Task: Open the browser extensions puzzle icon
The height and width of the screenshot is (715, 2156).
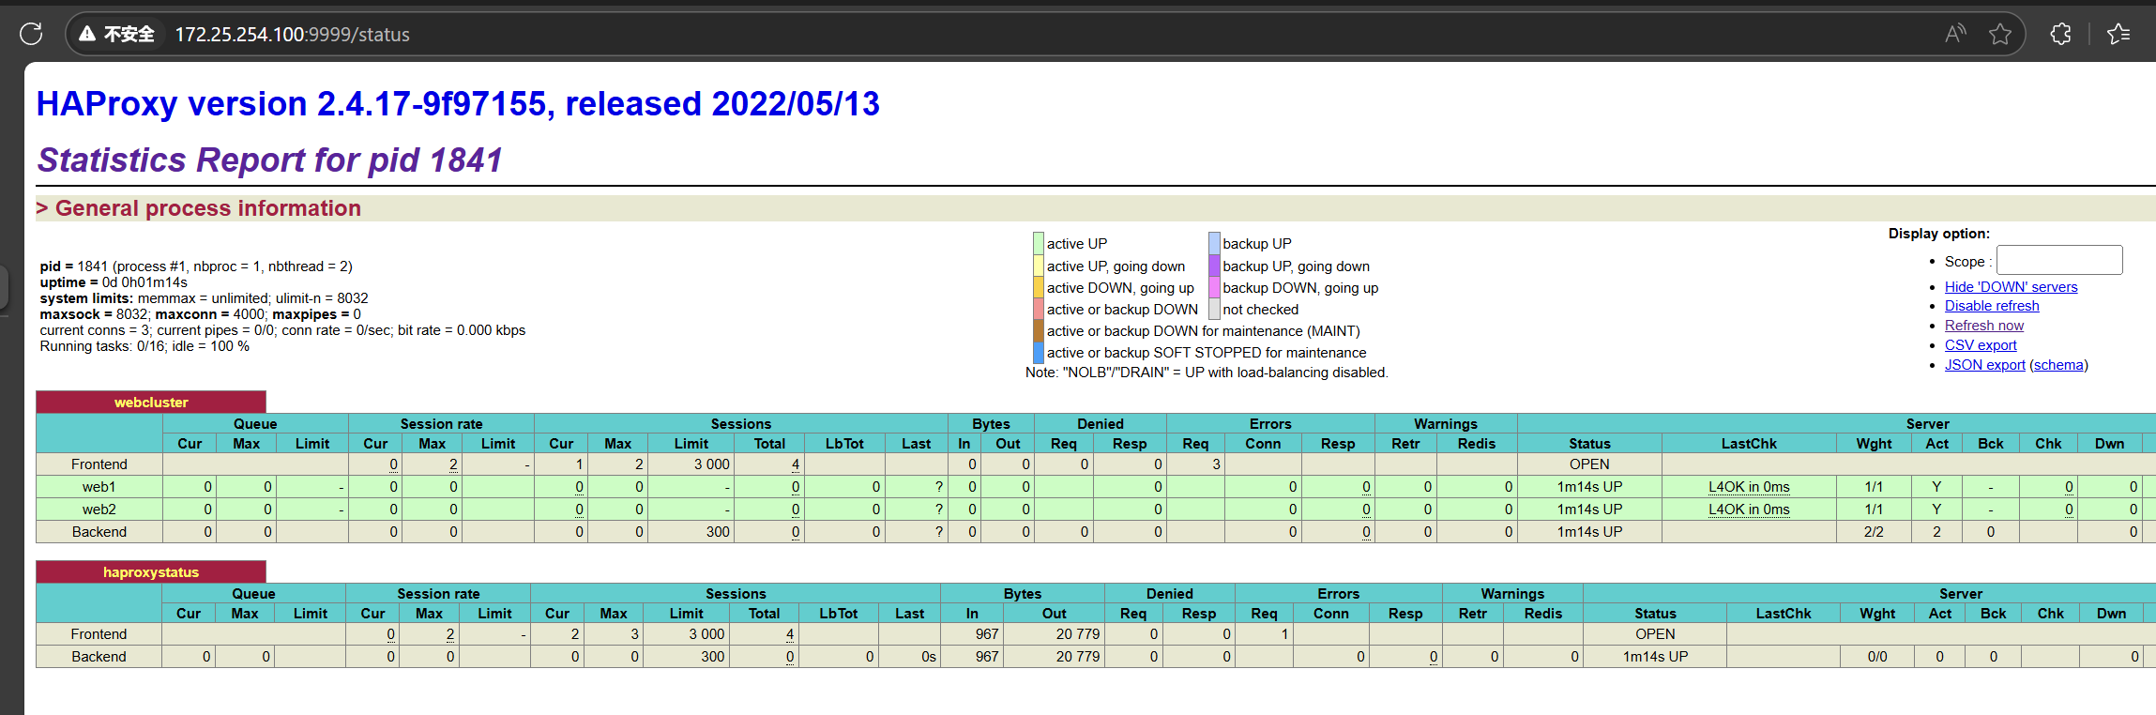Action: tap(2060, 34)
